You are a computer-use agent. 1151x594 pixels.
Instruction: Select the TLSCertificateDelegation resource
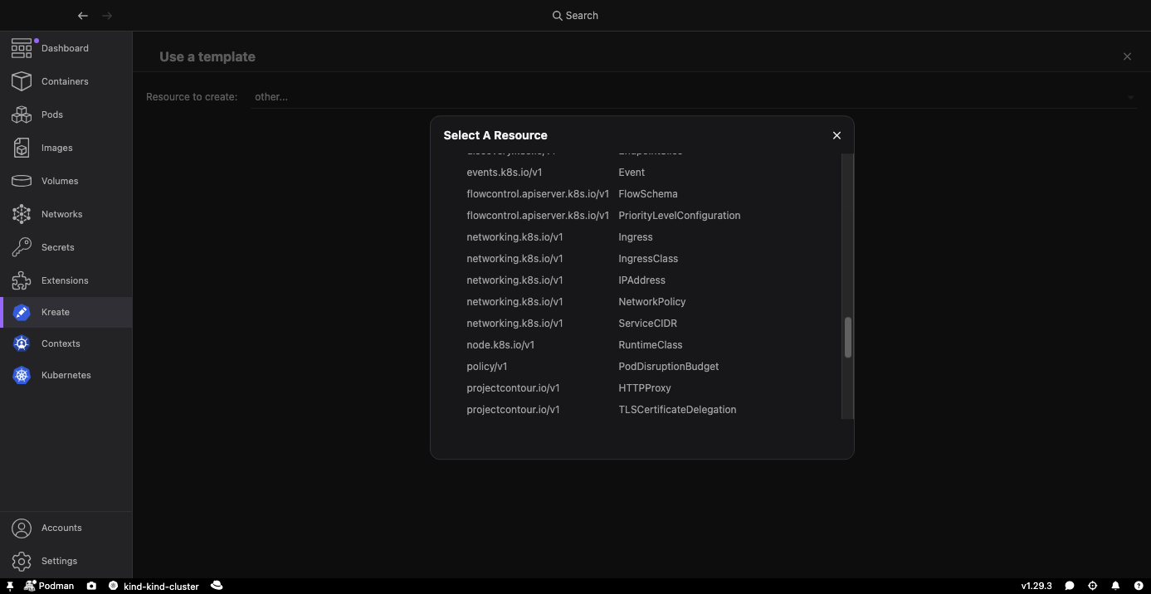[677, 410]
